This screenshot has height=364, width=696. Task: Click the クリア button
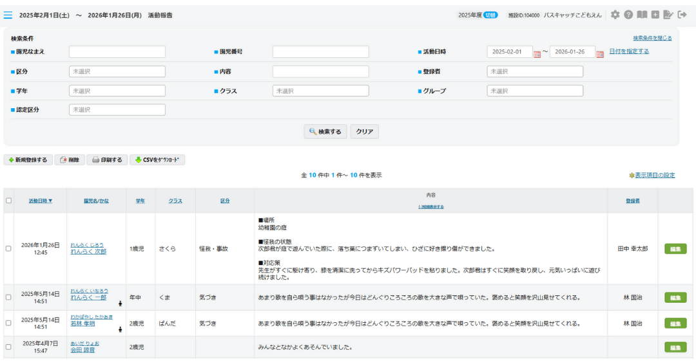364,132
